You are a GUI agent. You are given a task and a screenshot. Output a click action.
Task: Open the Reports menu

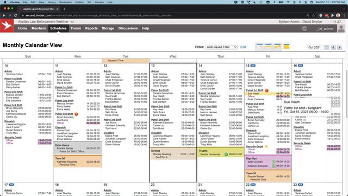coord(91,28)
